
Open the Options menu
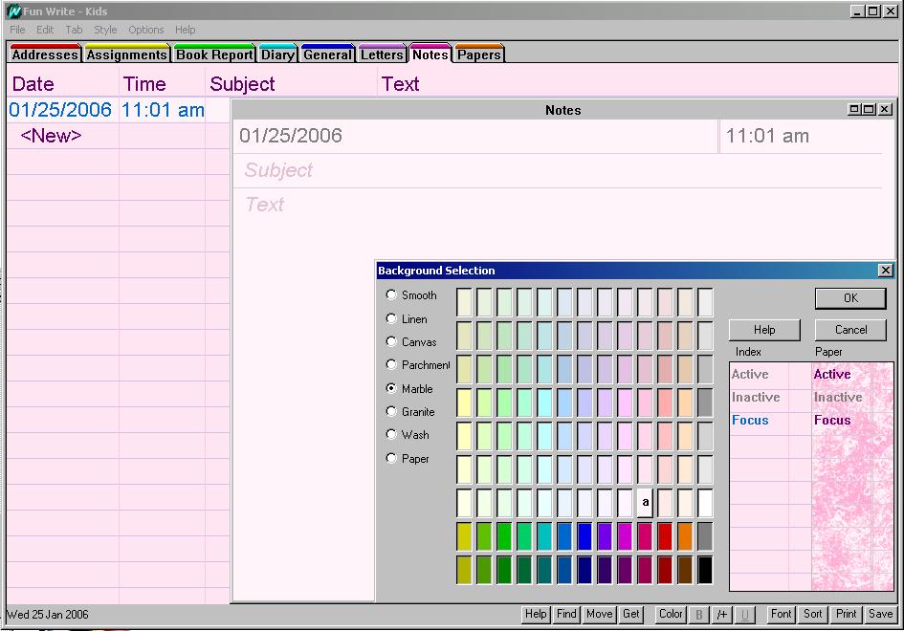tap(145, 30)
